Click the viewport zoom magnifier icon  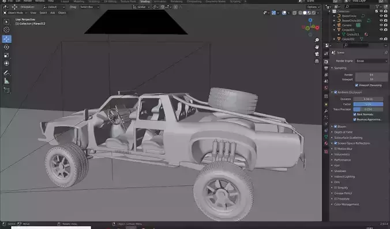(317, 40)
